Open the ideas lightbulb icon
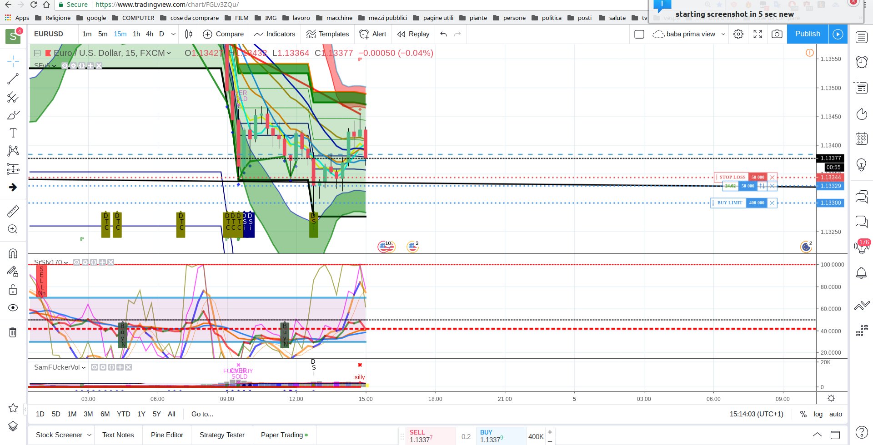The height and width of the screenshot is (445, 873). tap(862, 164)
